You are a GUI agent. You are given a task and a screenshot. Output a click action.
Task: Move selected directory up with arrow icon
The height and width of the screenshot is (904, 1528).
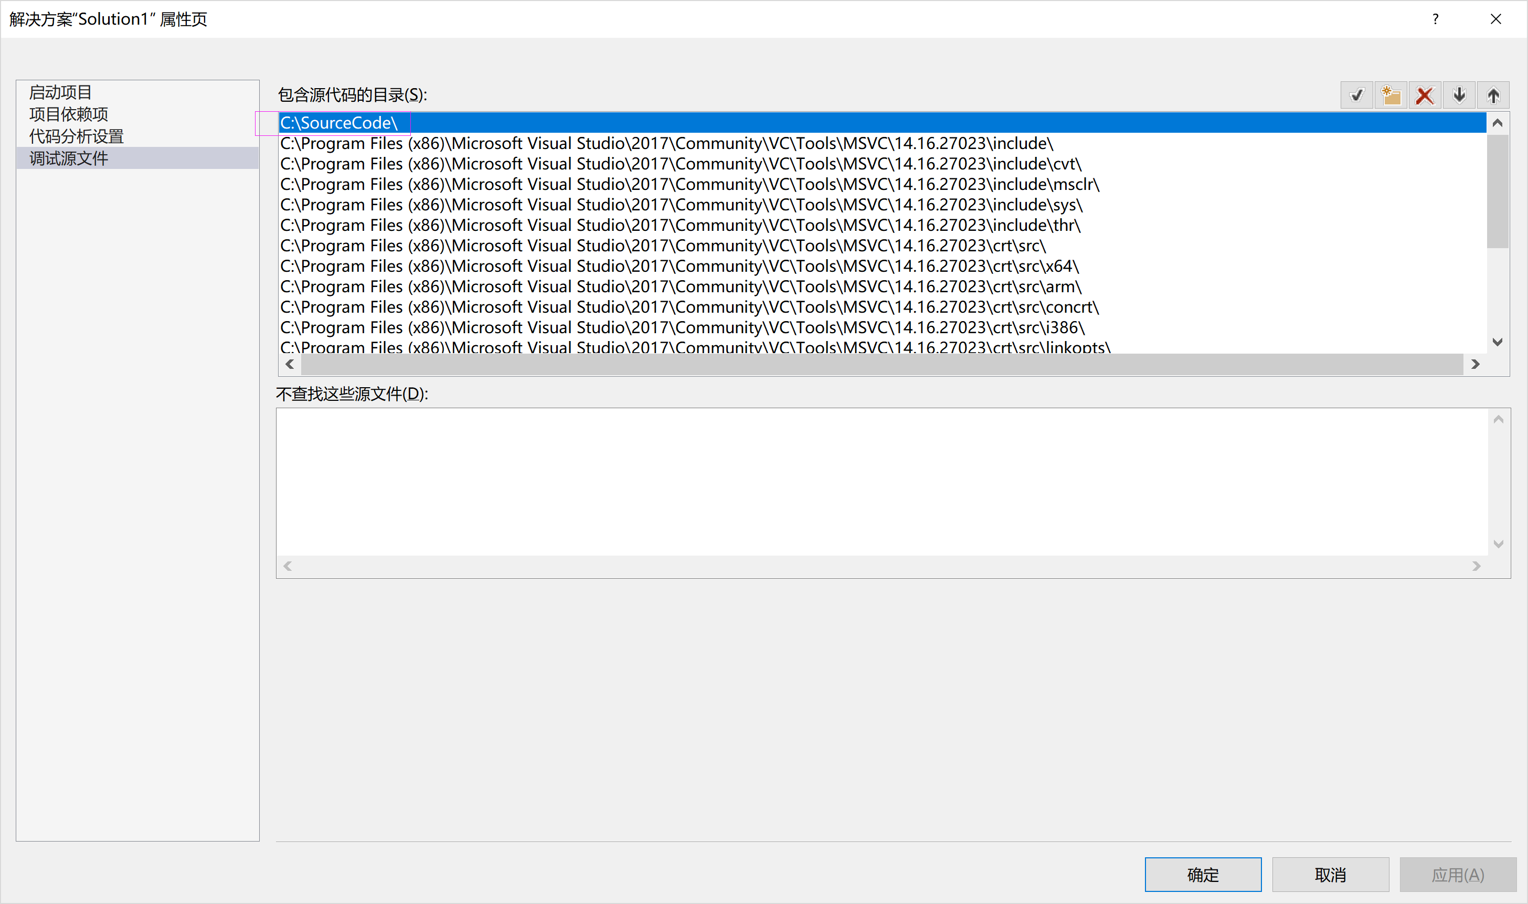(x=1493, y=95)
